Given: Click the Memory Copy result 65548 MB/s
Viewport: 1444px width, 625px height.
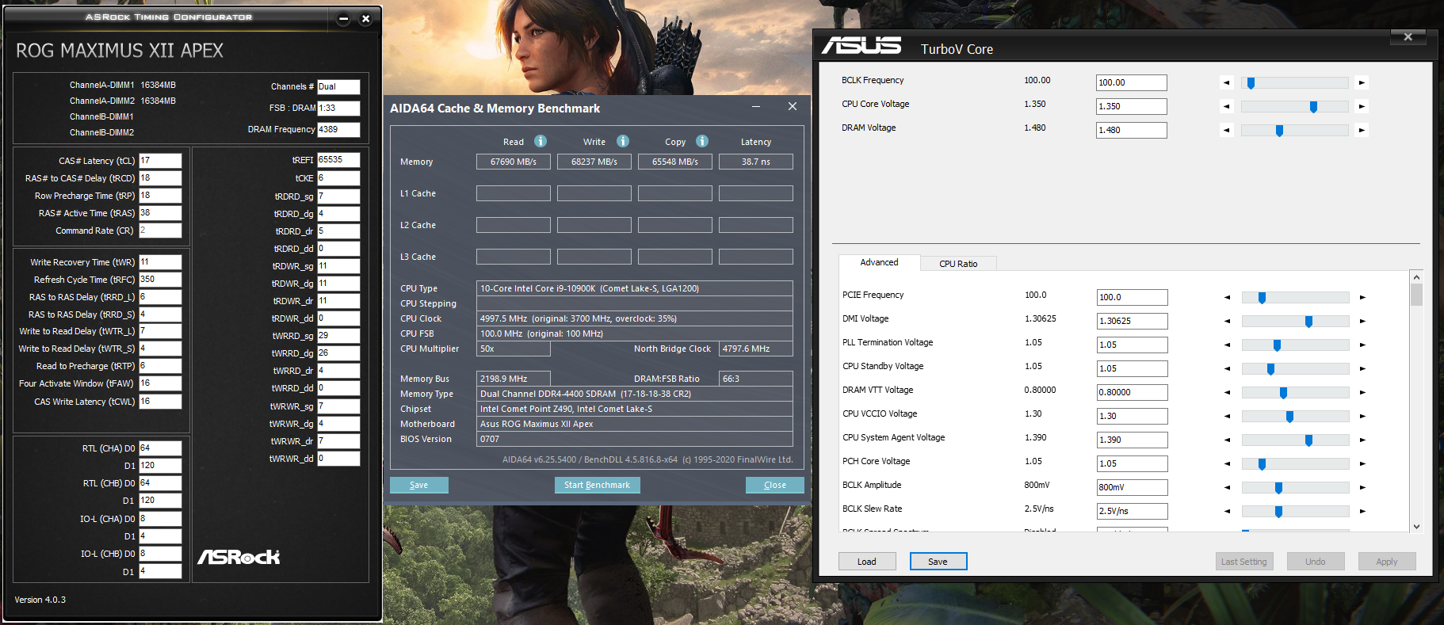Looking at the screenshot, I should (675, 162).
